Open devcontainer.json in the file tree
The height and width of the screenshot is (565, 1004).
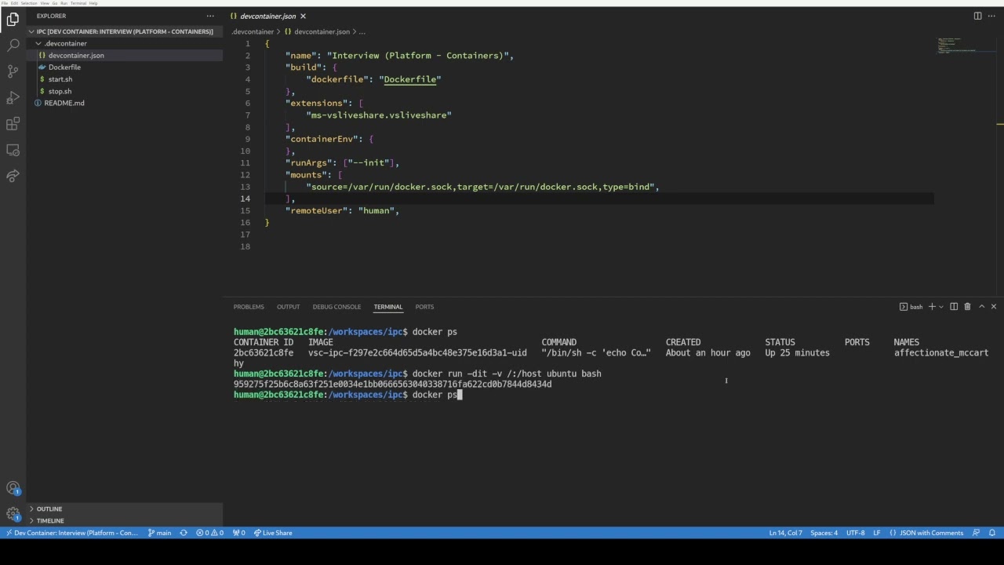tap(124, 56)
